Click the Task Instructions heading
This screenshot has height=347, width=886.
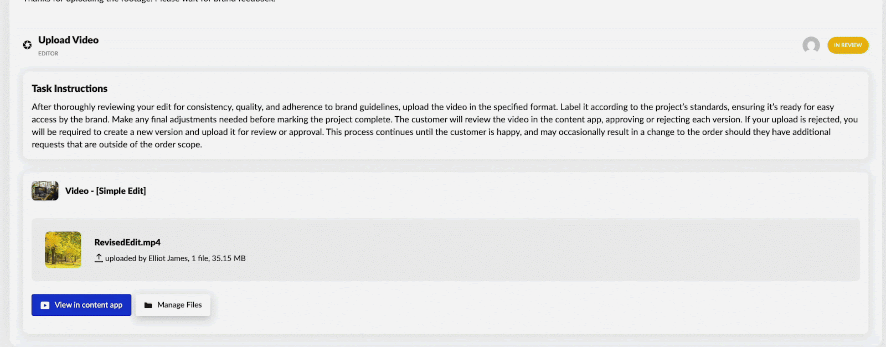[69, 89]
